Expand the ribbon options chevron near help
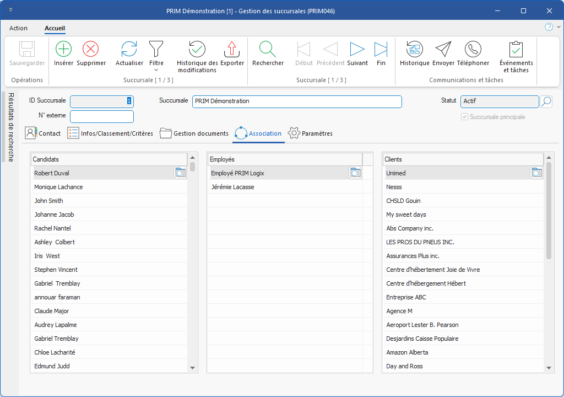This screenshot has width=564, height=397. (558, 27)
